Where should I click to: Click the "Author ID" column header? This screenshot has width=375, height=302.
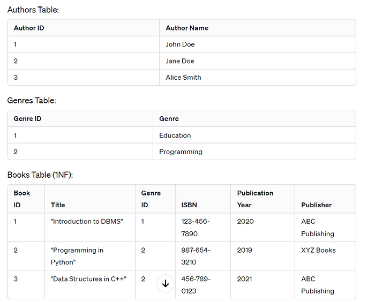[29, 28]
